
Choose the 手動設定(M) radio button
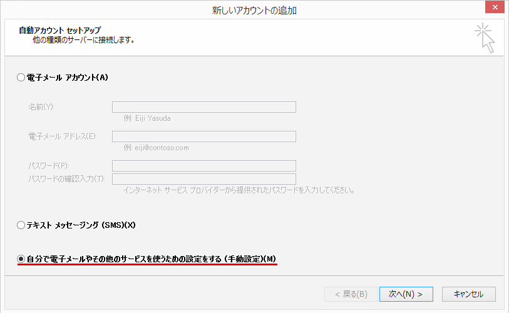pyautogui.click(x=21, y=259)
